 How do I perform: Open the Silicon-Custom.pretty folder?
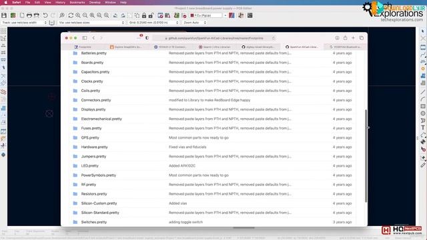click(x=99, y=203)
